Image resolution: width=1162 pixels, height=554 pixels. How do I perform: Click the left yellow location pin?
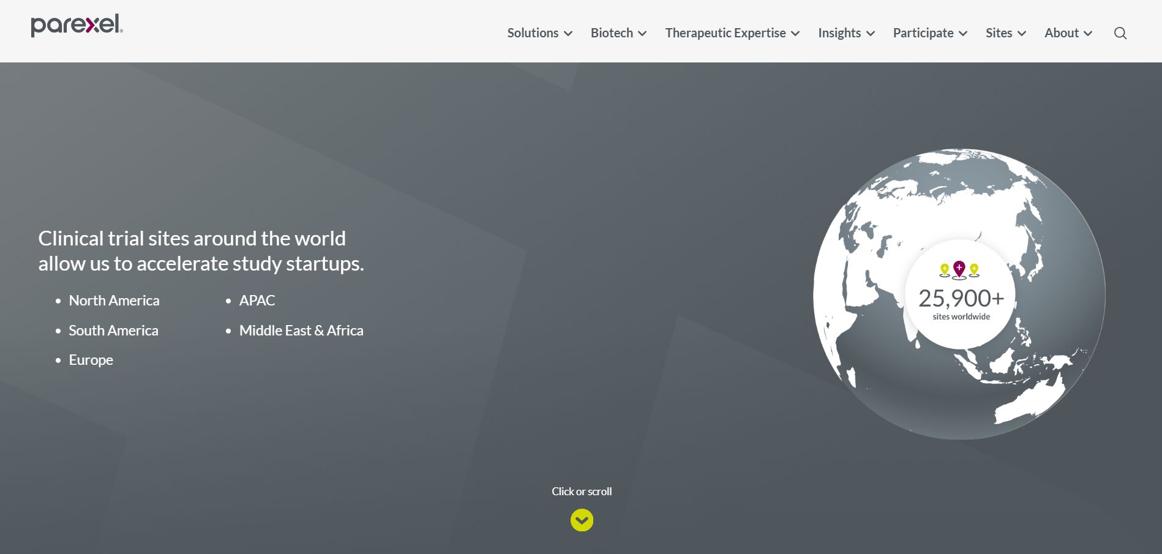tap(945, 269)
